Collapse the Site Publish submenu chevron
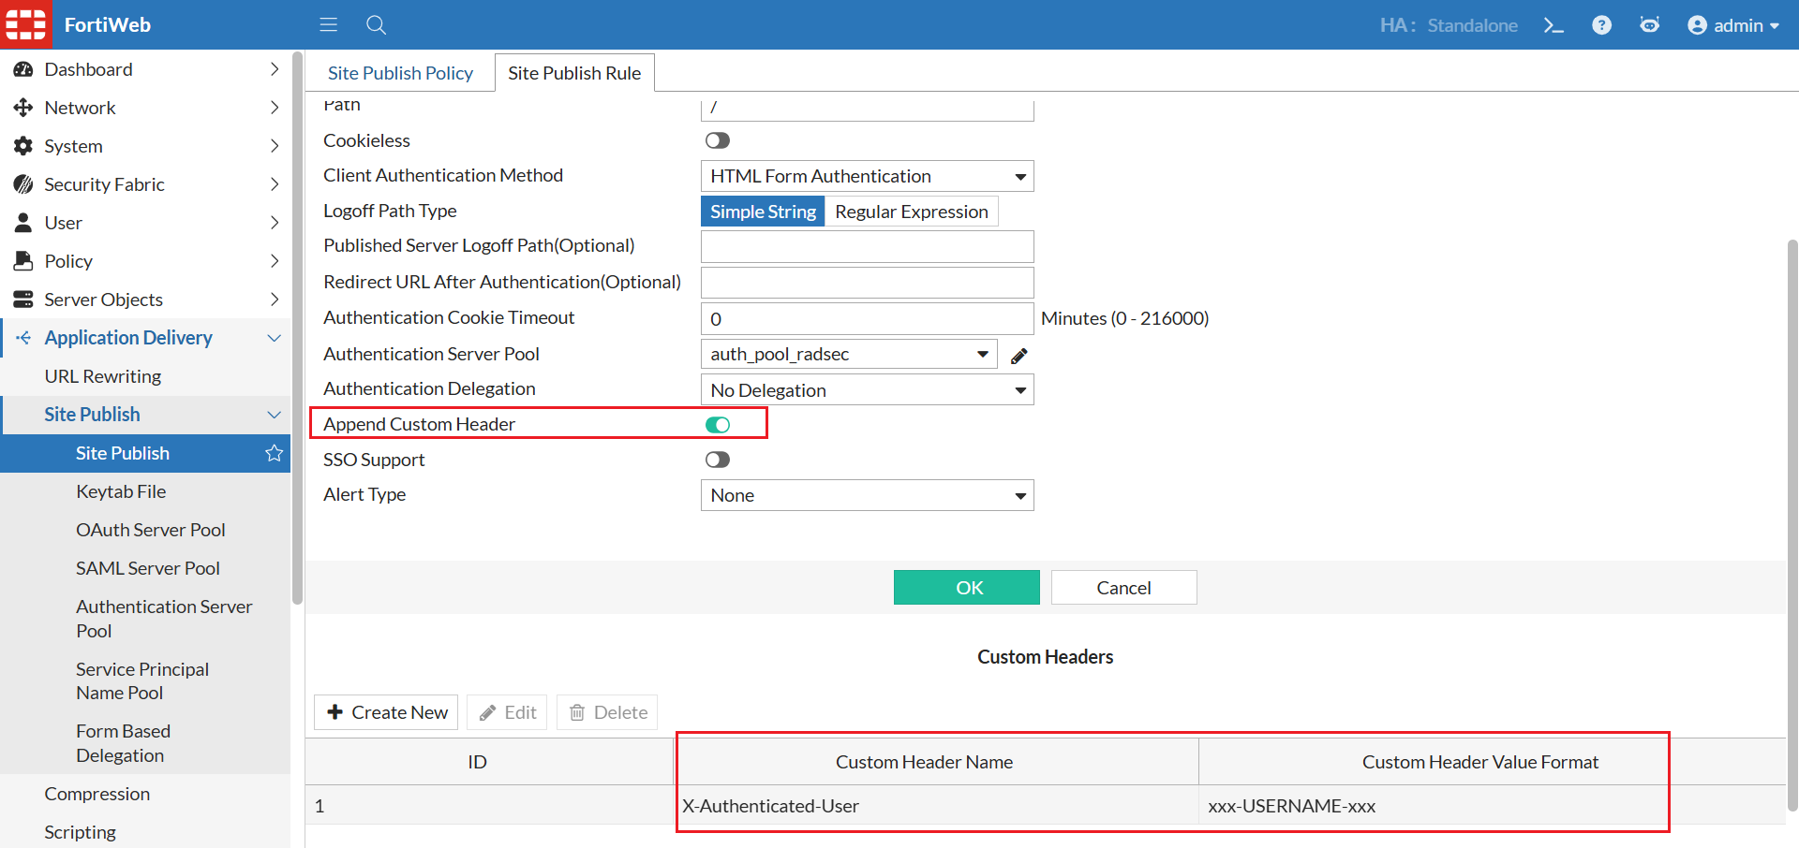This screenshot has width=1799, height=848. [x=275, y=415]
